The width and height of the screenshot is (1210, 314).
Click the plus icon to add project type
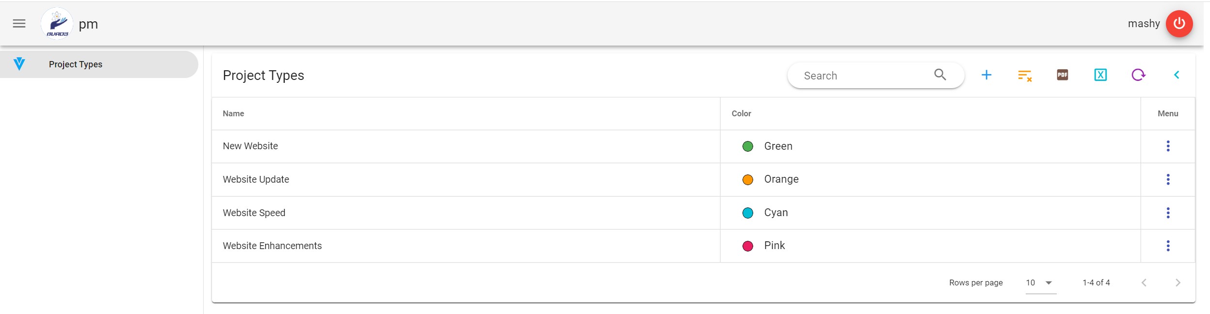pyautogui.click(x=986, y=75)
